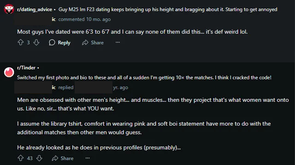Upvote the r/Tinder reply

pos(20,158)
